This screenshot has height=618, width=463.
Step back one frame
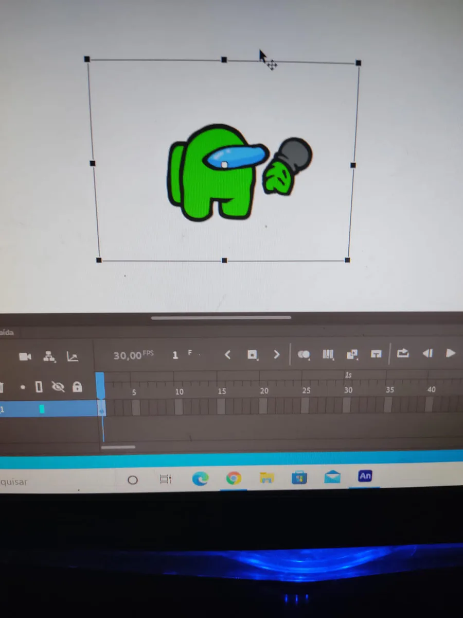click(x=428, y=353)
